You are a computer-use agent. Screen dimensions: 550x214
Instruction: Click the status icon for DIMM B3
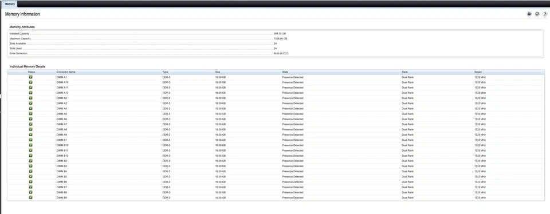click(x=31, y=166)
